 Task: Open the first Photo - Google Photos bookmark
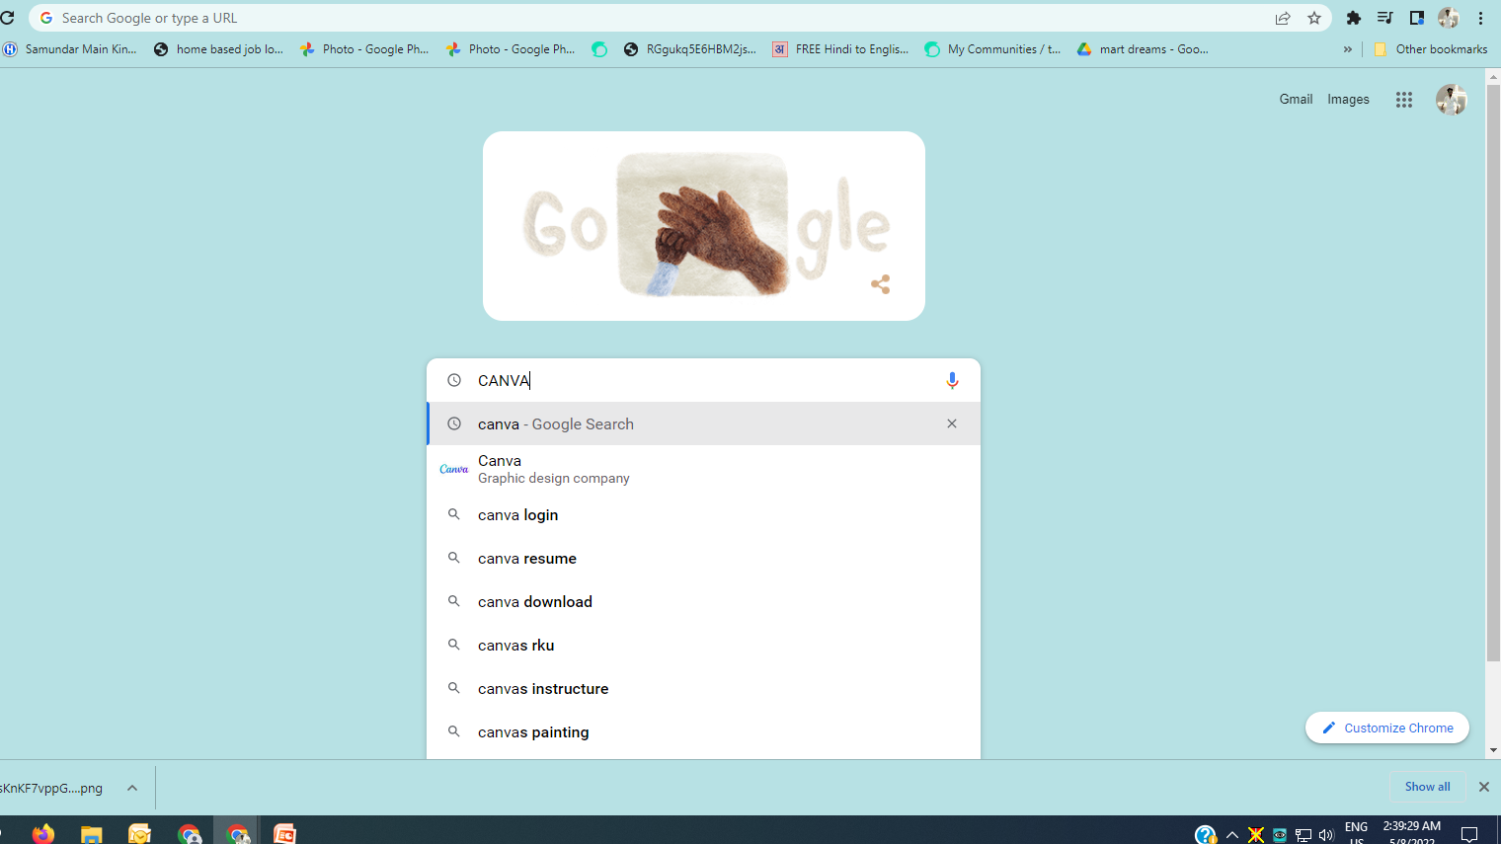coord(364,49)
